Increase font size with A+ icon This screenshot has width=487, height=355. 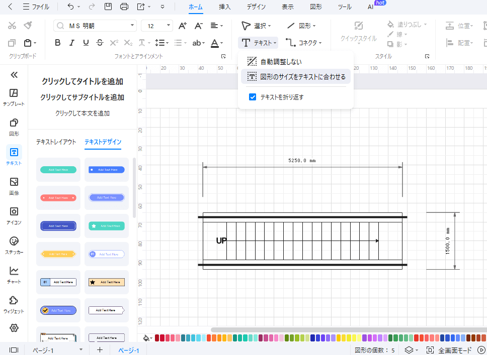183,26
